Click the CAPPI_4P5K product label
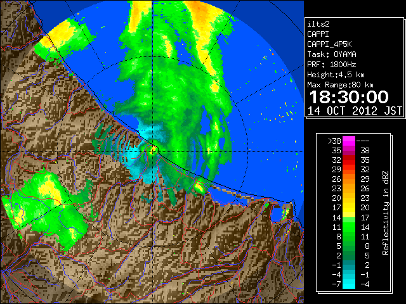The height and width of the screenshot is (304, 406). tap(329, 44)
